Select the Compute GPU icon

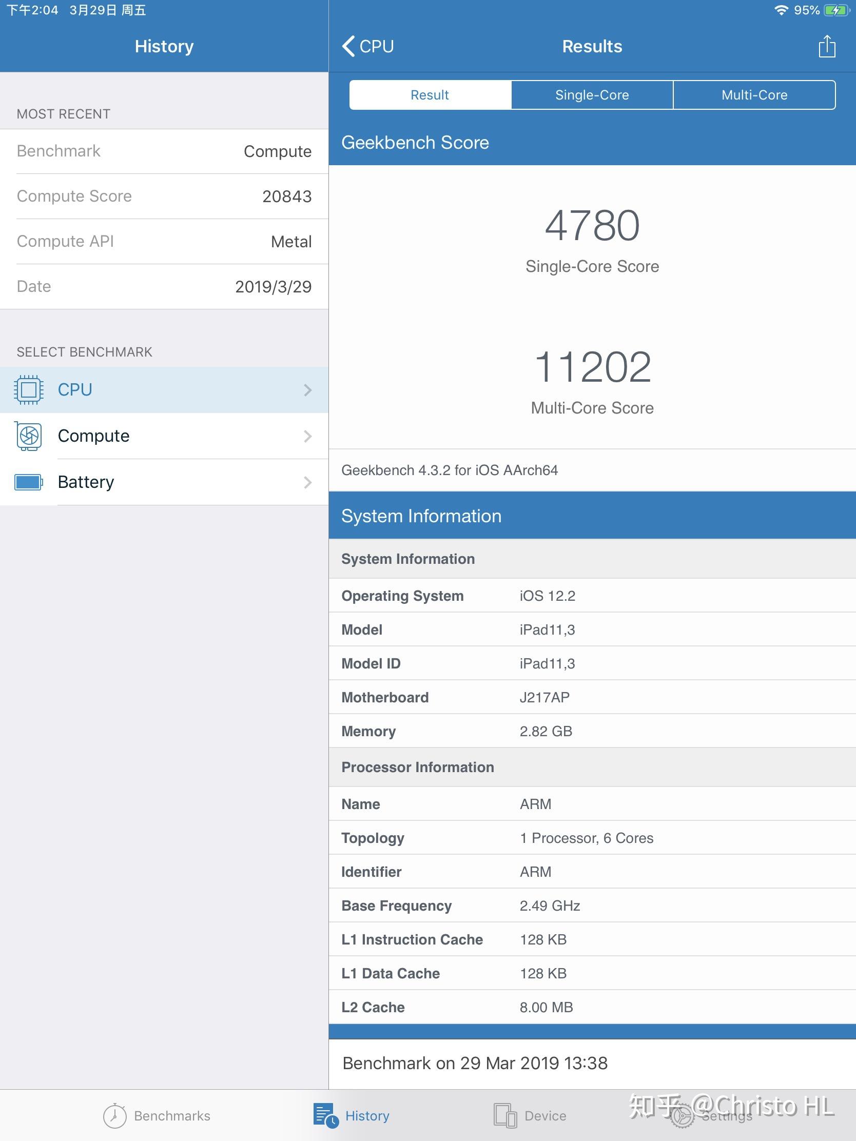click(29, 436)
